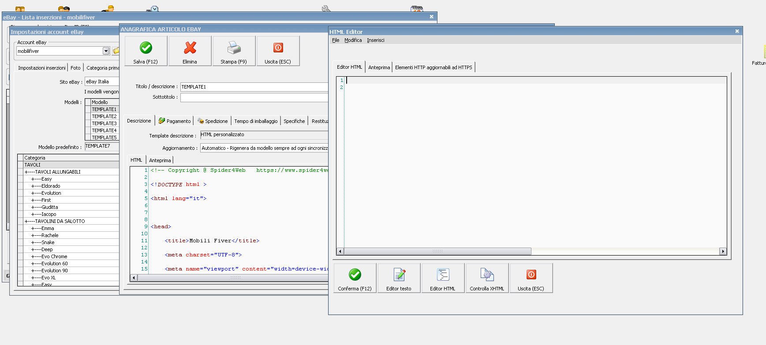Switch to the Foto tab
The width and height of the screenshot is (766, 345).
(x=75, y=68)
